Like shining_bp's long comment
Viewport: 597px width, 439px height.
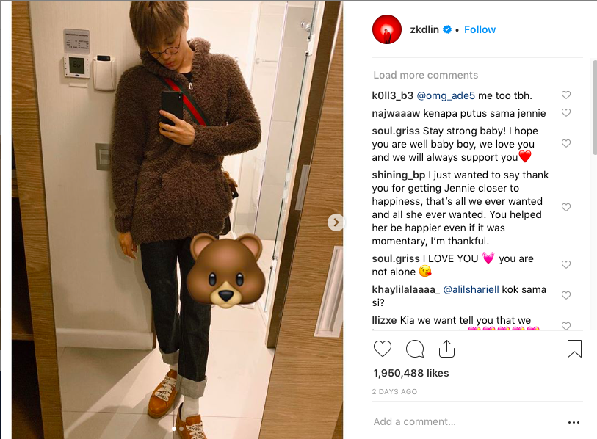(x=566, y=207)
